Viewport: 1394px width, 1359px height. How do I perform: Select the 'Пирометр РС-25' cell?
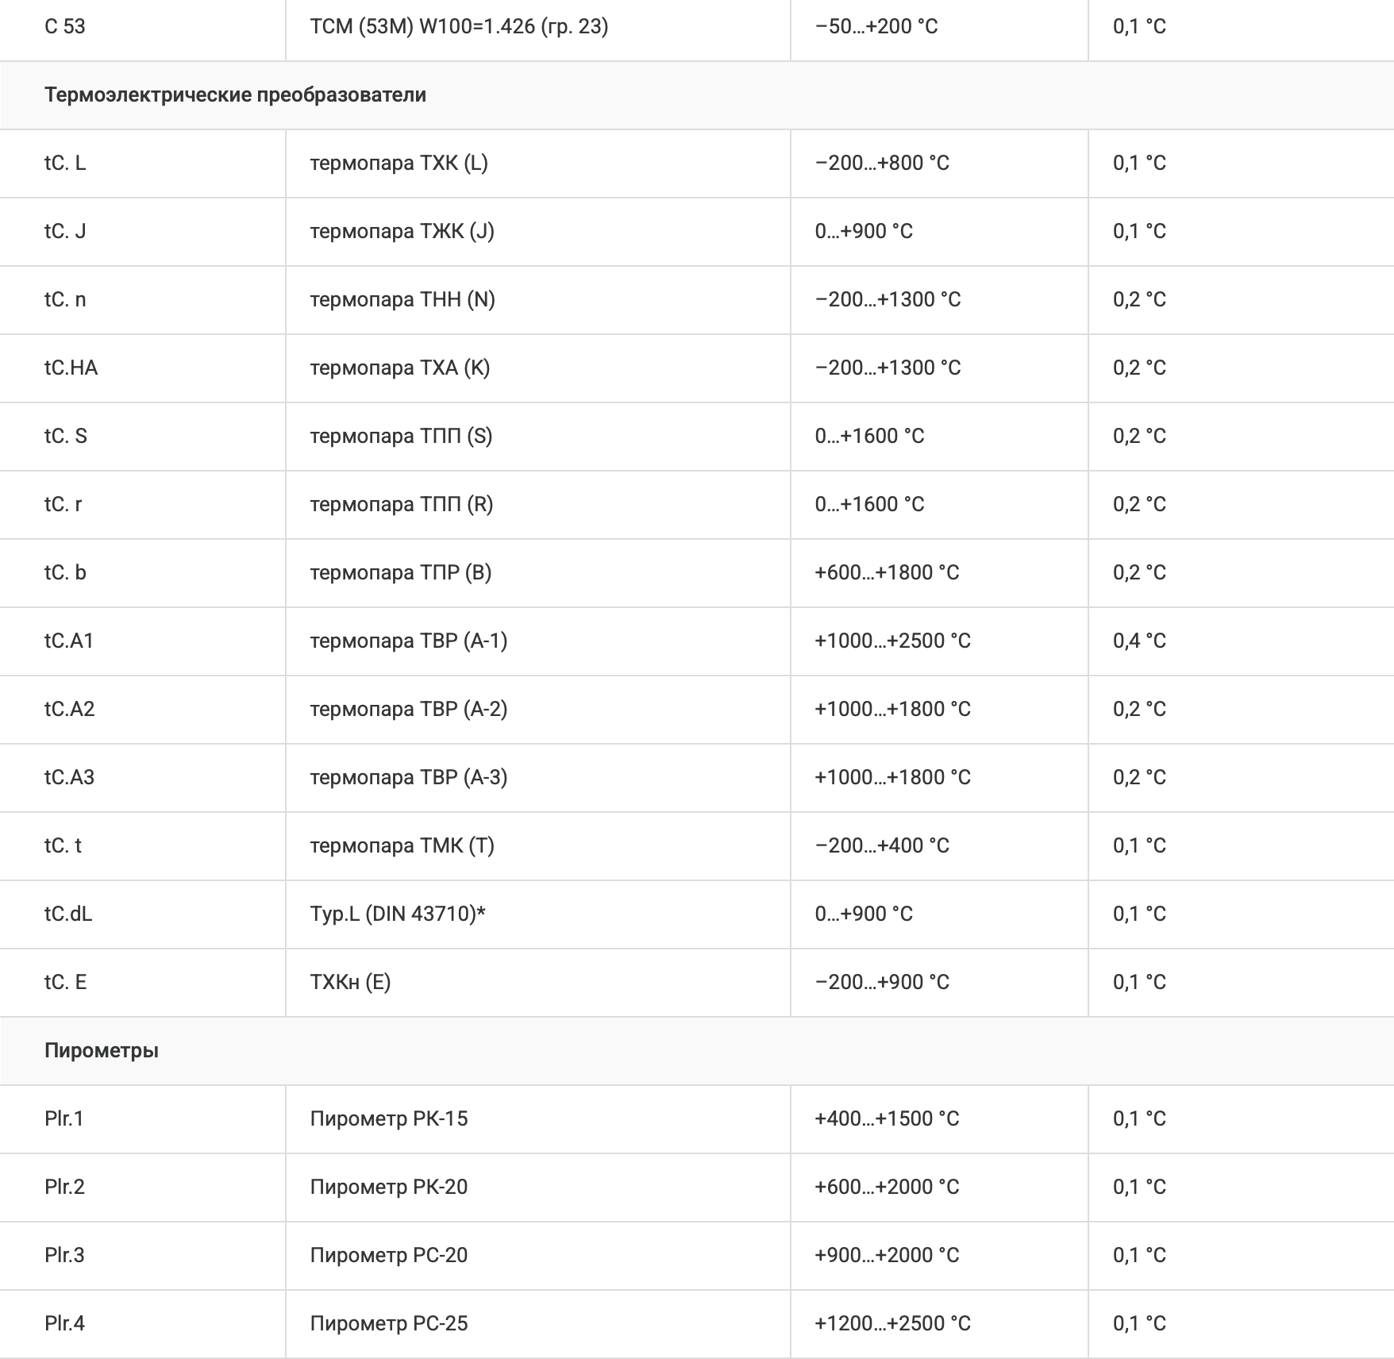tap(388, 1324)
